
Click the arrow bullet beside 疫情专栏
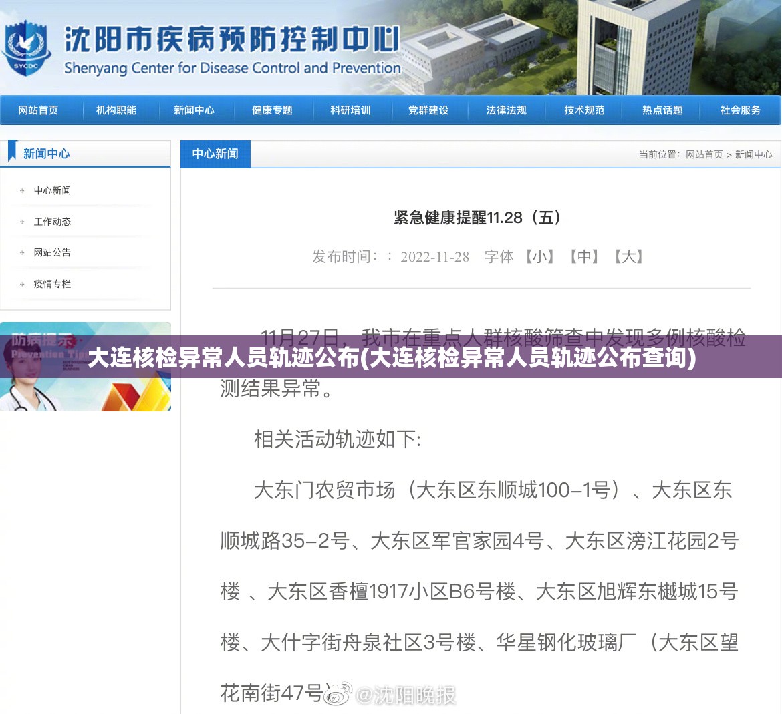coord(22,284)
